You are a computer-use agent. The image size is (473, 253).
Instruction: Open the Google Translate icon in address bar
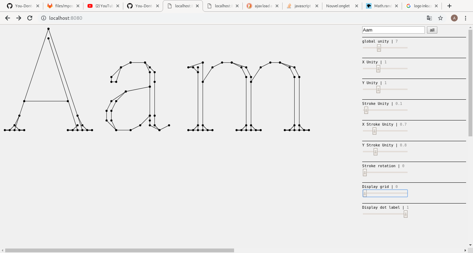429,18
